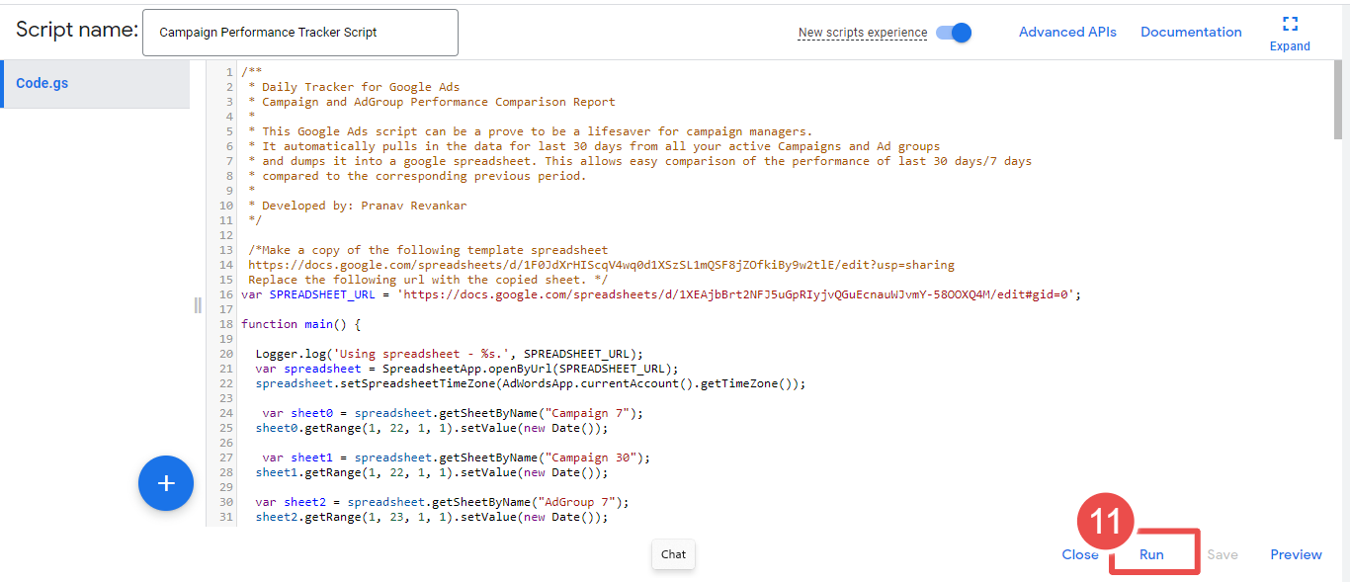Click the 'Script name:' label
The width and height of the screenshot is (1350, 582).
tap(77, 31)
